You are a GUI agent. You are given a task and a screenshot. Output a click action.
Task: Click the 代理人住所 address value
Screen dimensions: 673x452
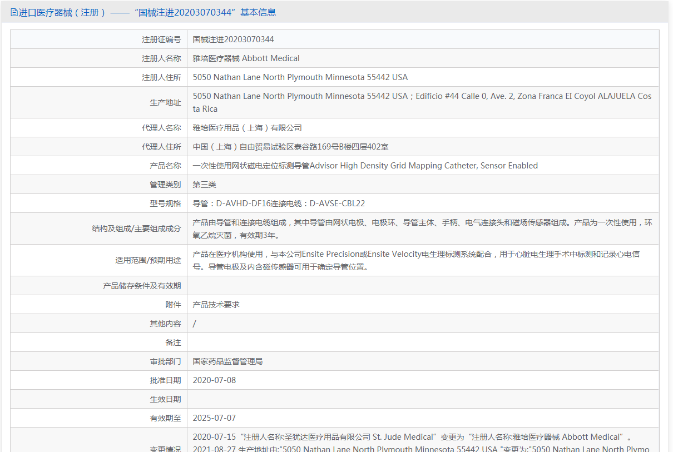290,147
